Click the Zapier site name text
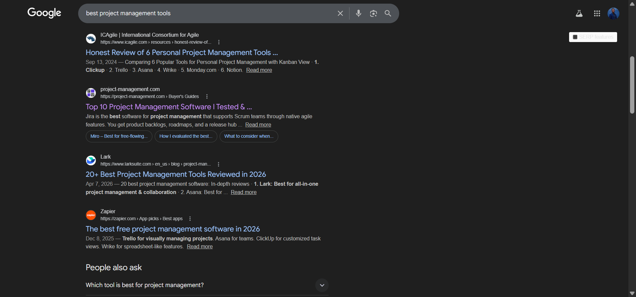The image size is (636, 297). click(x=108, y=211)
